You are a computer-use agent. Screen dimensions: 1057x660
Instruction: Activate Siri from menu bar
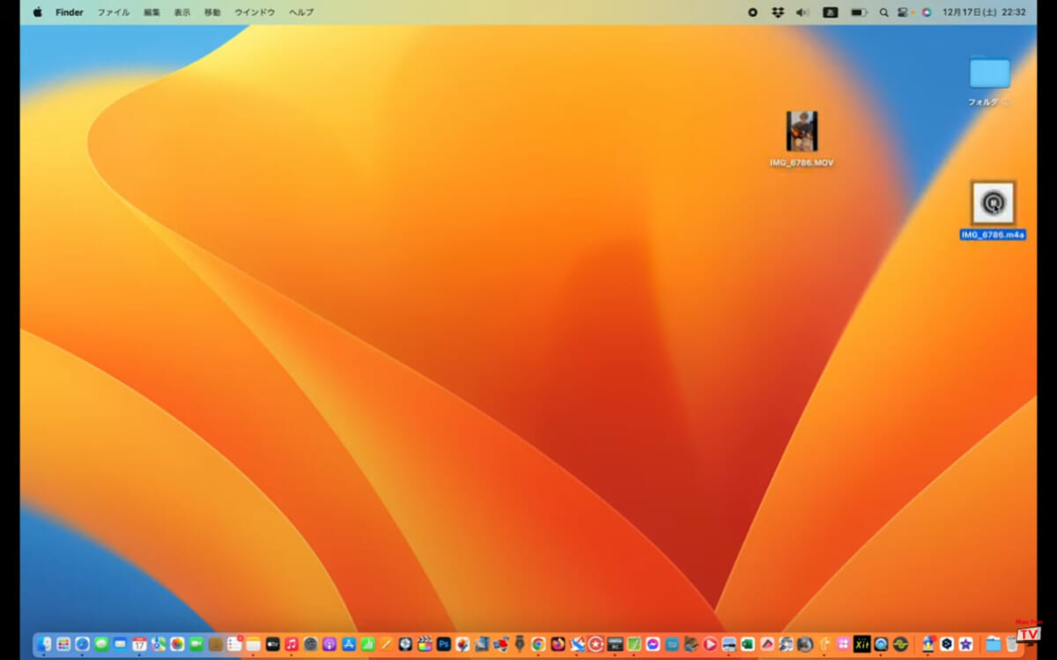[x=927, y=12]
